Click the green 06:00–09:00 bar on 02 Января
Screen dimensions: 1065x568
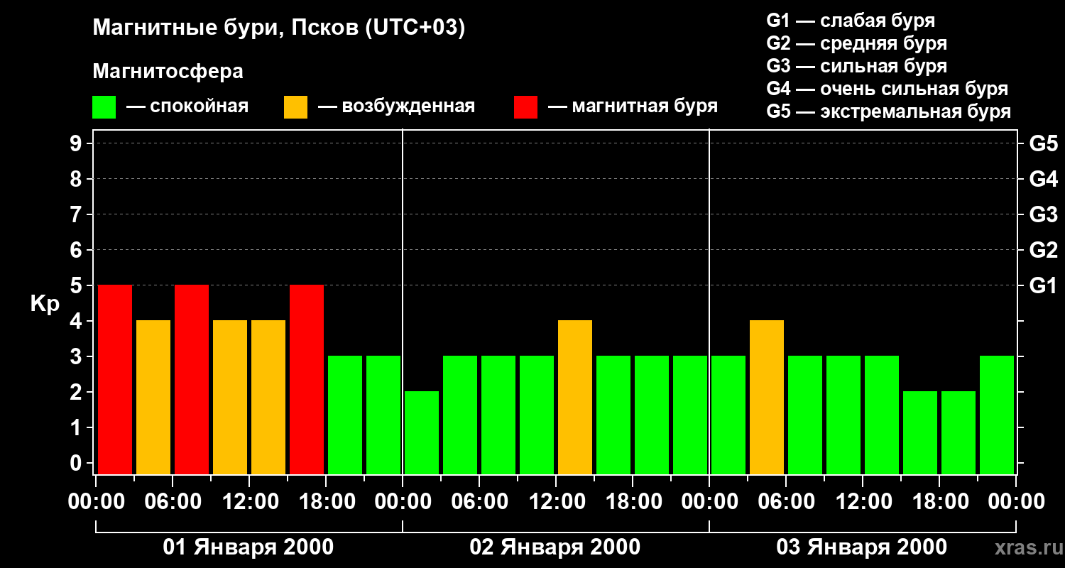coord(498,415)
